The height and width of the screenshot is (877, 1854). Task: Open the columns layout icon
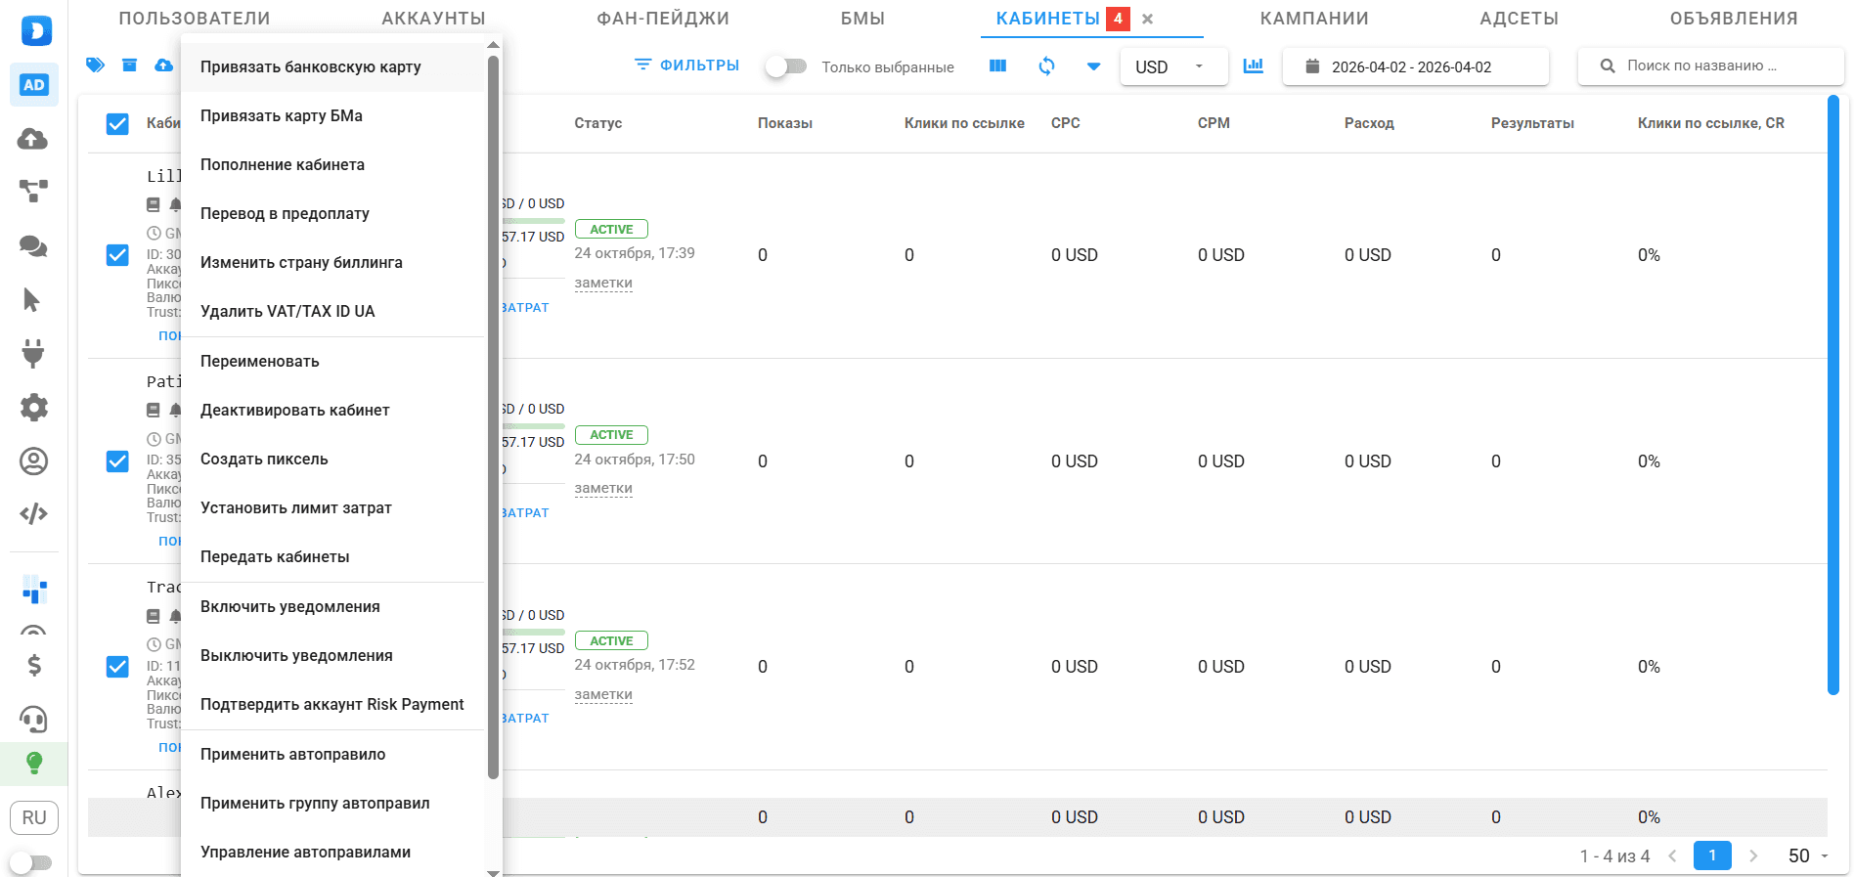click(997, 66)
